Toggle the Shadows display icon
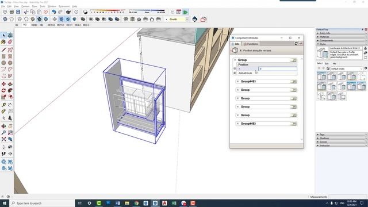Image resolution: width=368 pixels, height=207 pixels. pyautogui.click(x=86, y=12)
